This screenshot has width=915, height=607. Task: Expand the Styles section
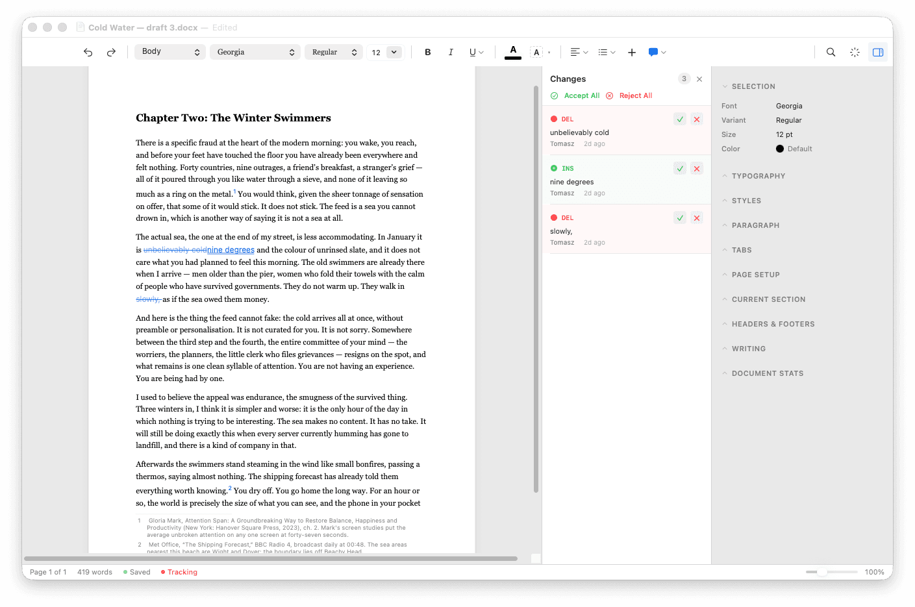coord(742,201)
